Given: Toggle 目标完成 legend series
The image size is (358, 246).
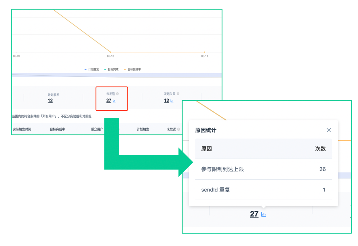Looking at the screenshot, I should click(x=111, y=69).
